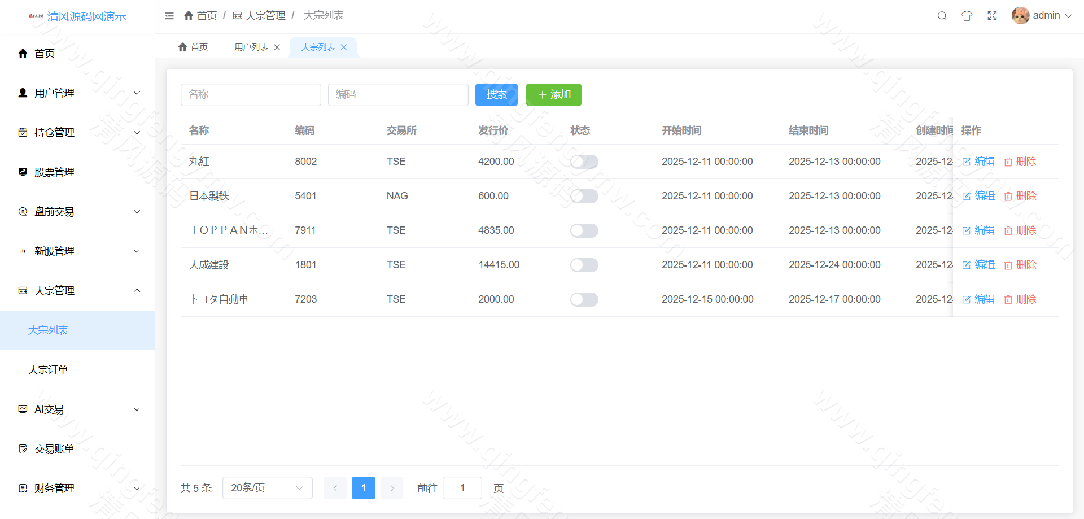Toggle the status switch for 大成建設
1084x519 pixels.
[x=584, y=265]
